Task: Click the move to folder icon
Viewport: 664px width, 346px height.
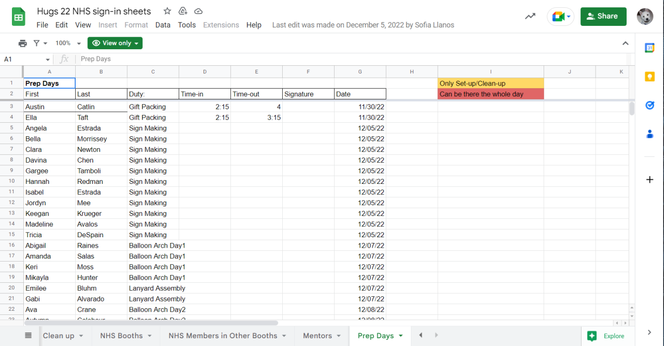Action: 183,11
